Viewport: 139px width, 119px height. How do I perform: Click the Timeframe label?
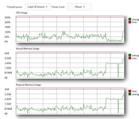coord(14,7)
